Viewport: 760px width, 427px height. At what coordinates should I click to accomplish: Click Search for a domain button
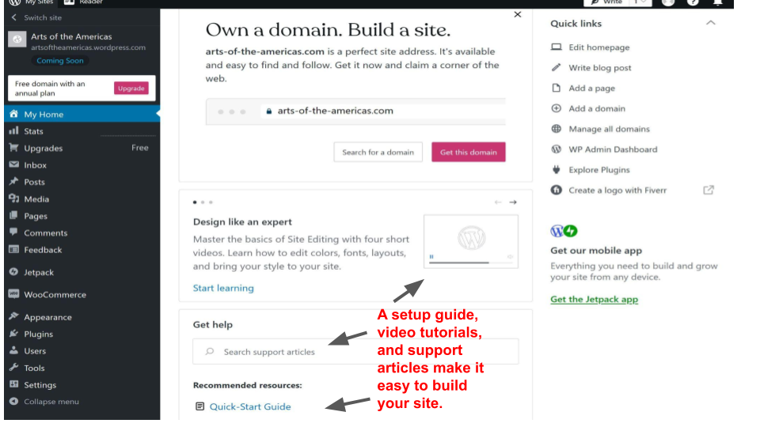[378, 152]
